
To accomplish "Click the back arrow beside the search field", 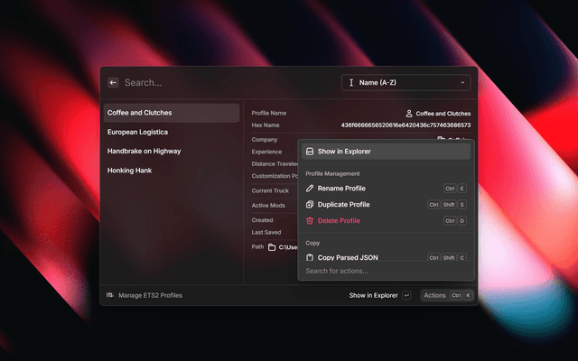I will [113, 82].
